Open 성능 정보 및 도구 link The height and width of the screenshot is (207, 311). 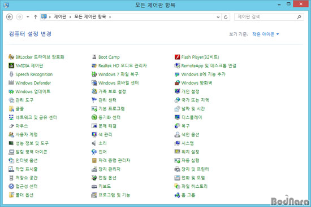(x=32, y=143)
